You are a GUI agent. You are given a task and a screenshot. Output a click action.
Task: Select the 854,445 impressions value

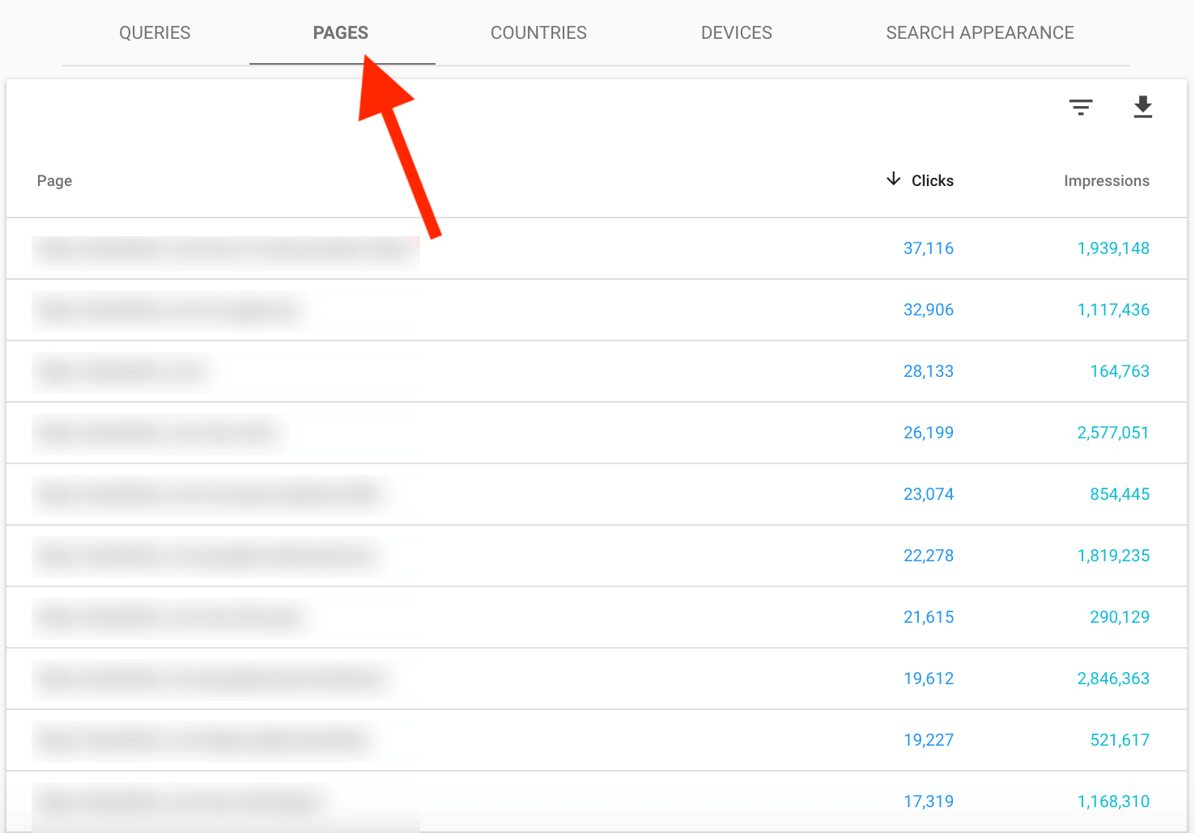pyautogui.click(x=1120, y=494)
